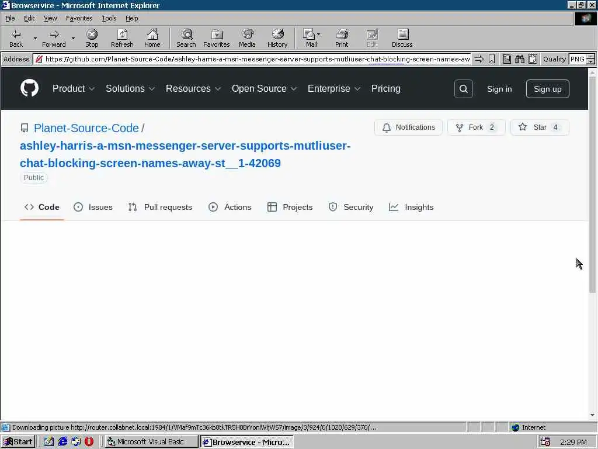Expand the Open Source navigation dropdown
Viewport: 598px width, 449px height.
pyautogui.click(x=264, y=89)
